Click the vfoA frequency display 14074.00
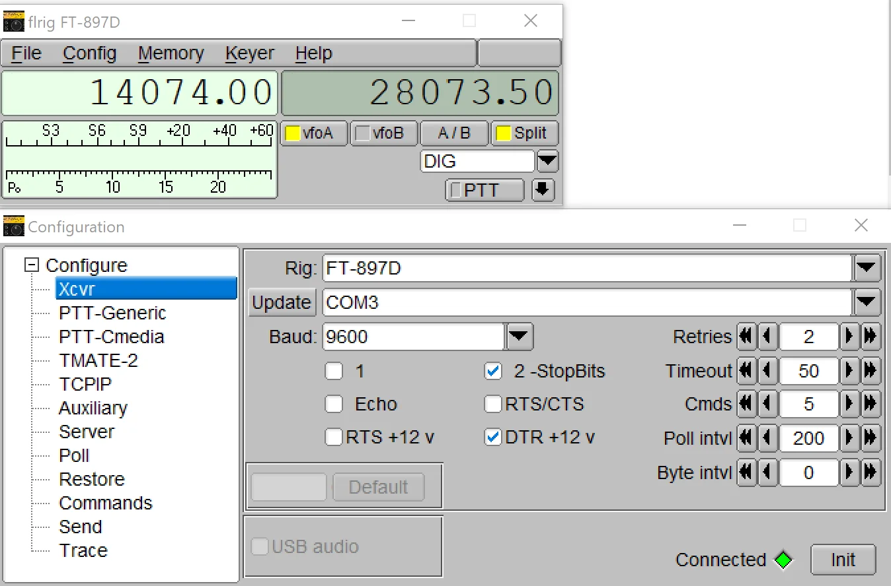The image size is (891, 586). [x=139, y=92]
